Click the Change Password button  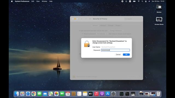click(x=116, y=30)
